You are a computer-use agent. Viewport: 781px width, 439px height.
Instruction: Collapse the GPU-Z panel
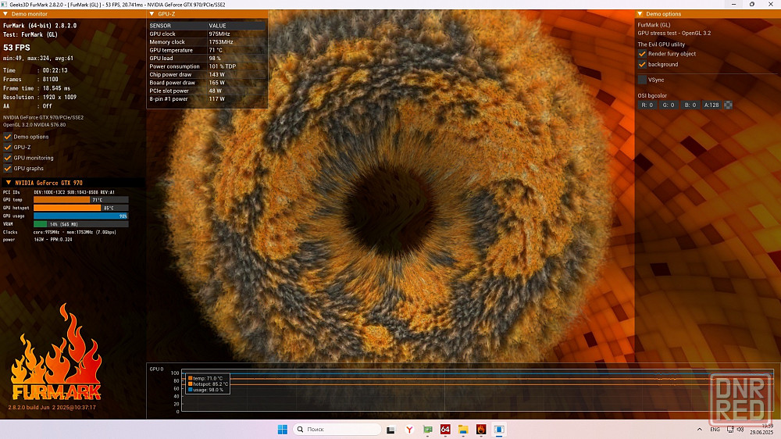152,14
